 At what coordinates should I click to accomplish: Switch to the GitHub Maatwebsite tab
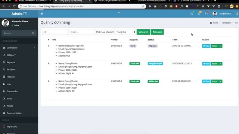(x=152, y=1)
